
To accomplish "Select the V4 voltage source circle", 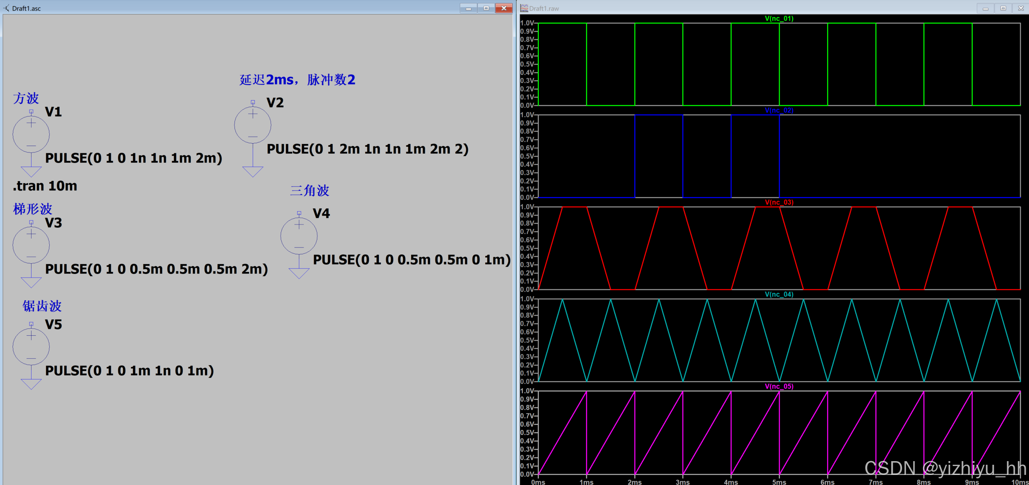I will click(299, 236).
